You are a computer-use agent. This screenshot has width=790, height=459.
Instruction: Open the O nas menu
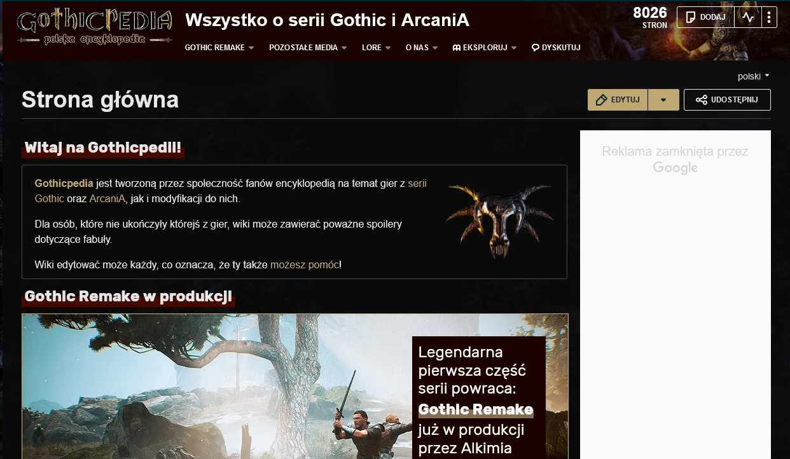point(422,48)
